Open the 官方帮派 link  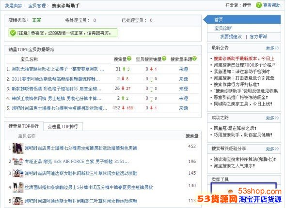click(258, 37)
